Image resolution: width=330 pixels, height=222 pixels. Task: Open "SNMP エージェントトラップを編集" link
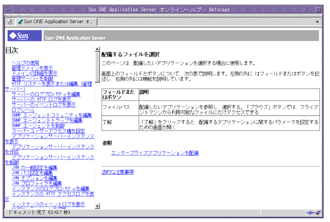pos(47,120)
